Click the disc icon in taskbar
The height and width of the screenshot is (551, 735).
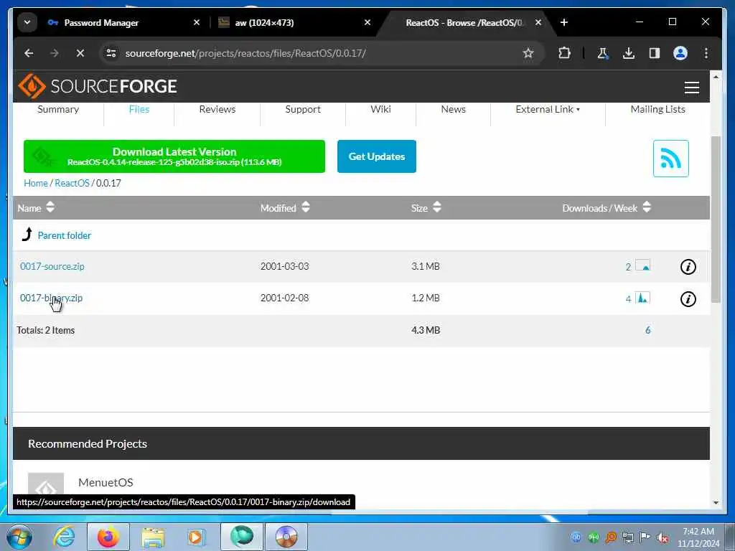pyautogui.click(x=286, y=537)
